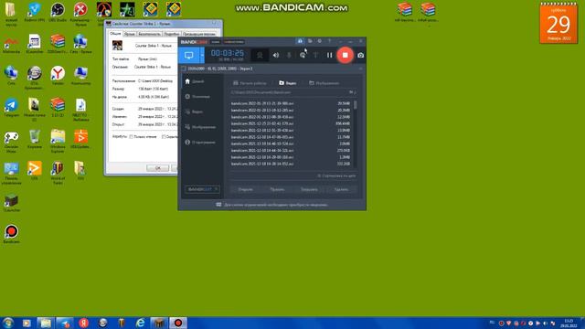
Task: Toggle the speaker sound icon in Bandicam
Action: (276, 55)
